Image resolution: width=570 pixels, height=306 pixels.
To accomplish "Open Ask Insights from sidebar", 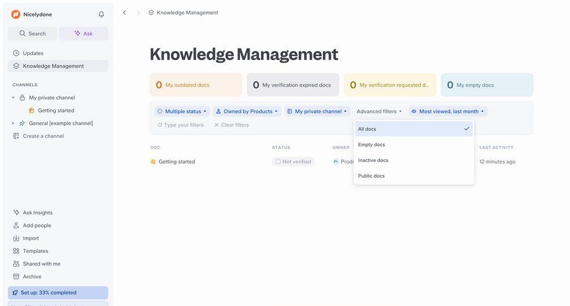I will coord(37,212).
